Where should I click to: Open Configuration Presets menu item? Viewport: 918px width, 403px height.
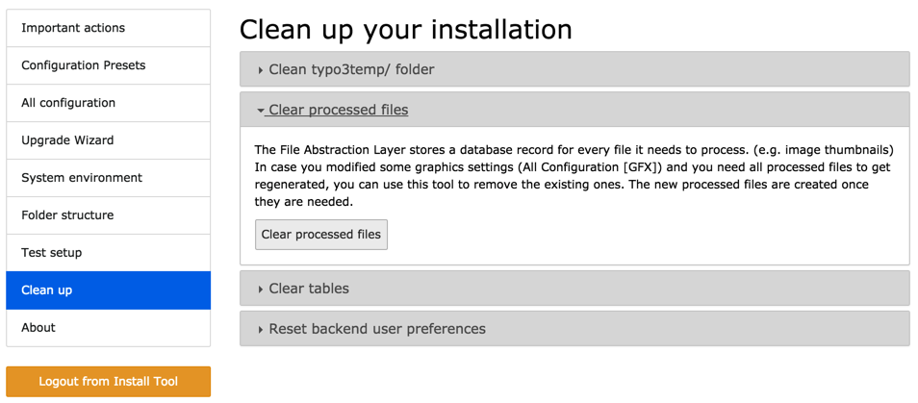(84, 65)
